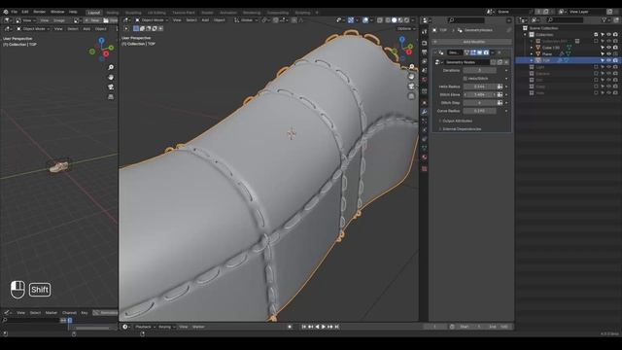The height and width of the screenshot is (350, 622).
Task: Open the Render menu
Action: [x=39, y=12]
